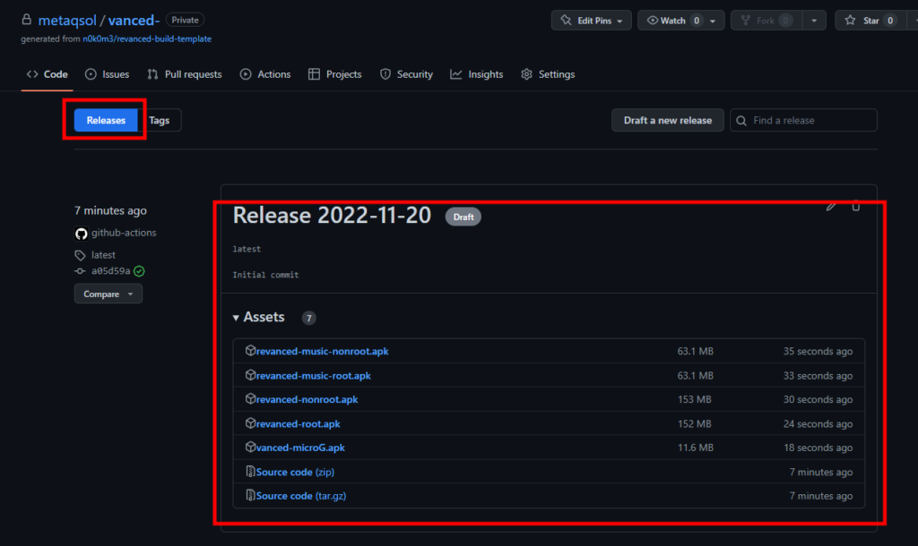This screenshot has width=918, height=546.
Task: Click the latest tag icon
Action: [81, 255]
